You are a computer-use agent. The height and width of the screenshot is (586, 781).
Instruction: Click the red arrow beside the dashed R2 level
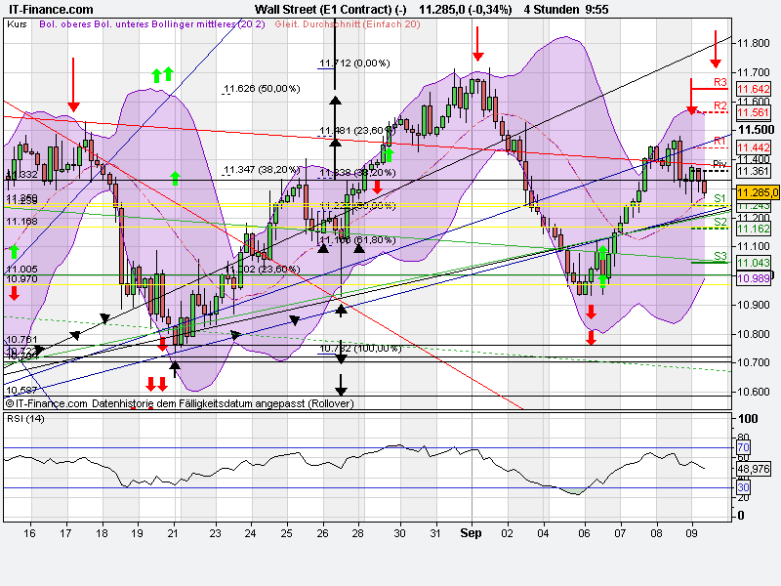693,107
